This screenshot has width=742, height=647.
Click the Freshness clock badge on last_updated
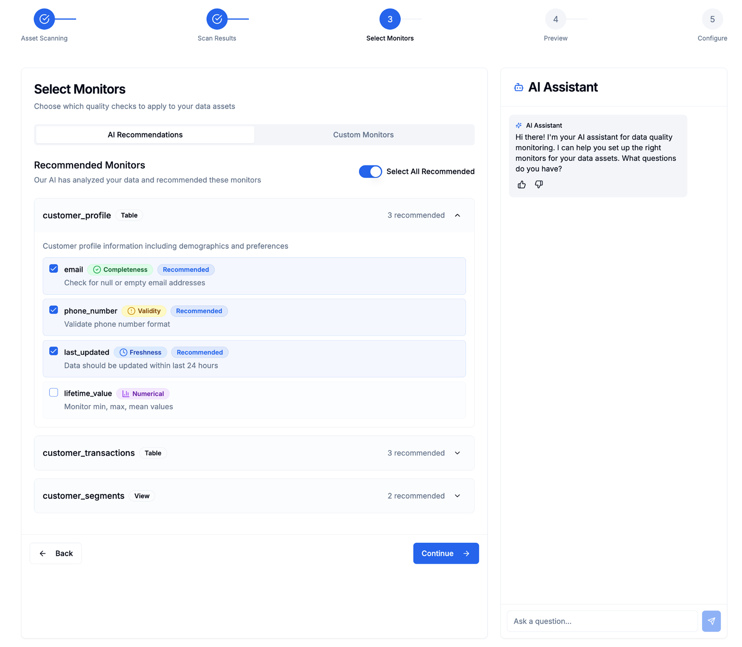140,352
